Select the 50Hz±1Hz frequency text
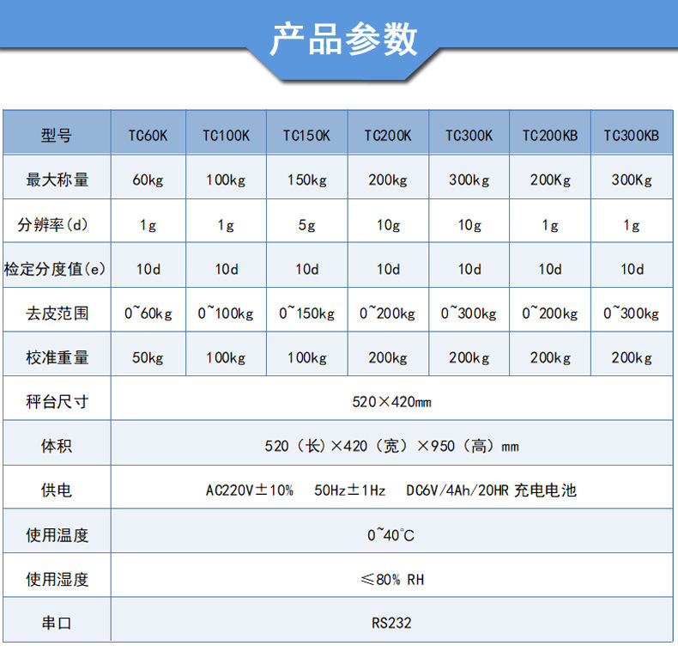This screenshot has height=658, width=678. (350, 490)
